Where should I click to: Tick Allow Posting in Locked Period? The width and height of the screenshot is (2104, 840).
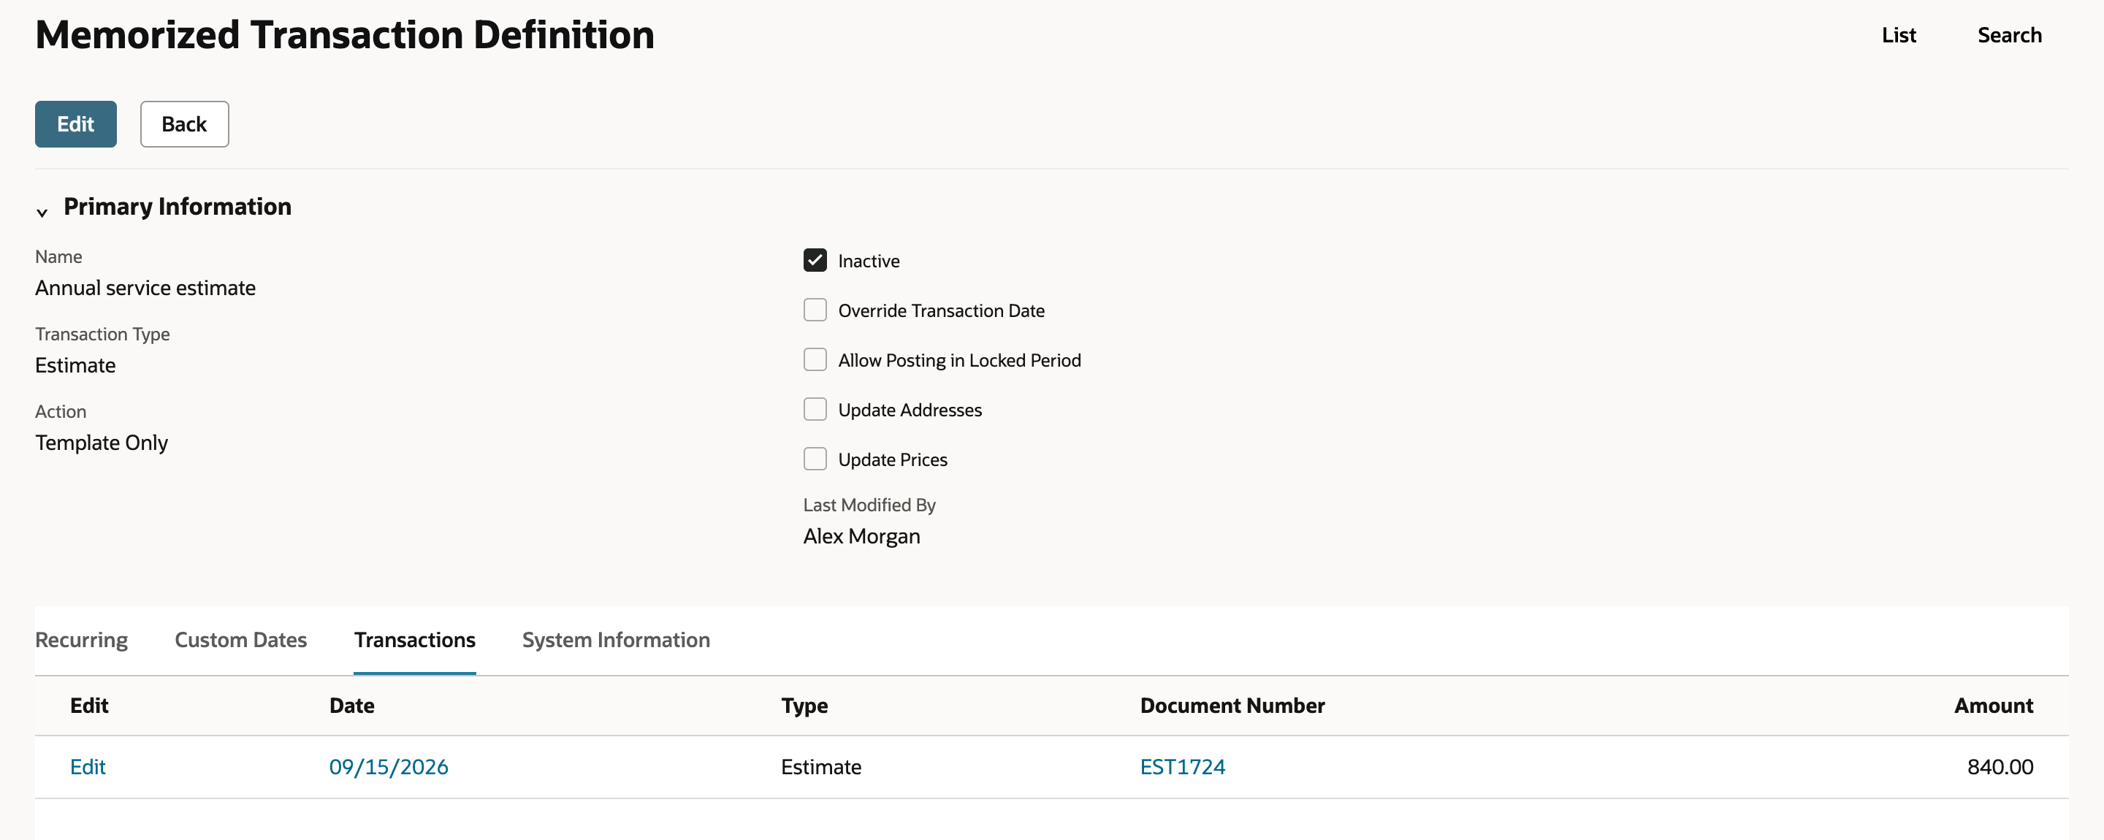click(x=815, y=360)
